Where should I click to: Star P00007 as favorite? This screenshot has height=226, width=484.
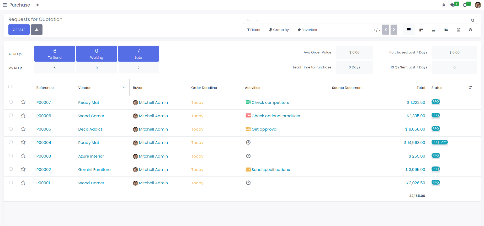click(x=23, y=102)
